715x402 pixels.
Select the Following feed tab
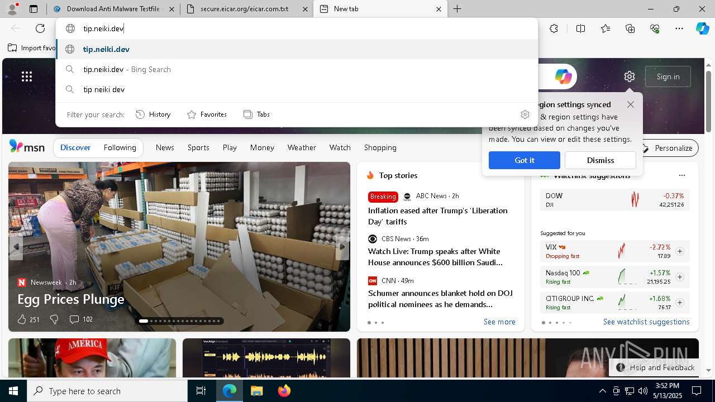coord(120,147)
